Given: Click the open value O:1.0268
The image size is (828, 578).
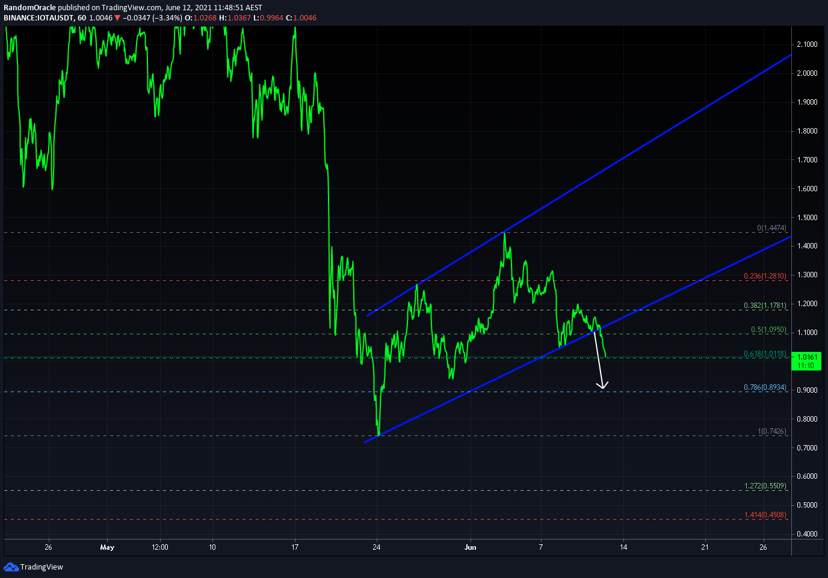Looking at the screenshot, I should [x=200, y=18].
